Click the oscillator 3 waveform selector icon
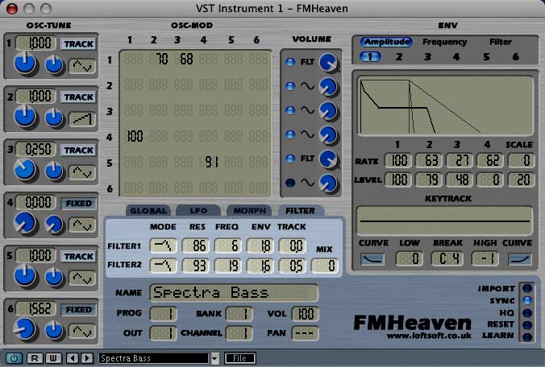 (82, 172)
